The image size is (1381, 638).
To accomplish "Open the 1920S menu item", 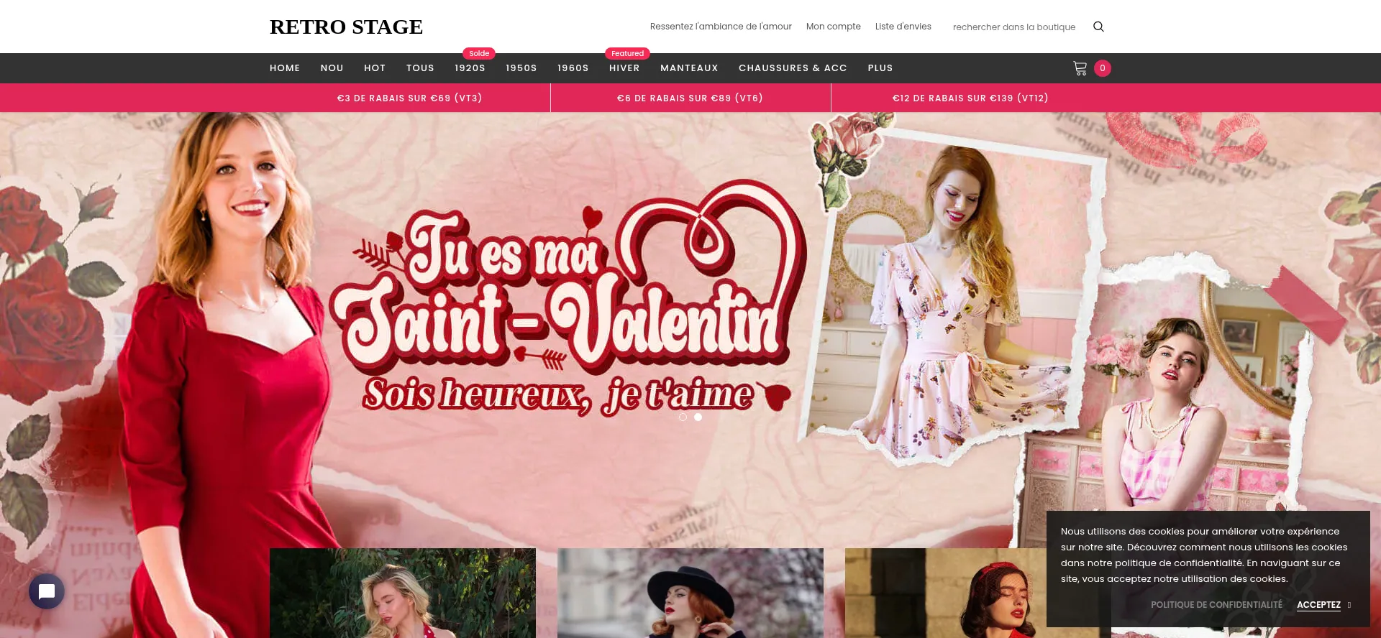I will (470, 68).
